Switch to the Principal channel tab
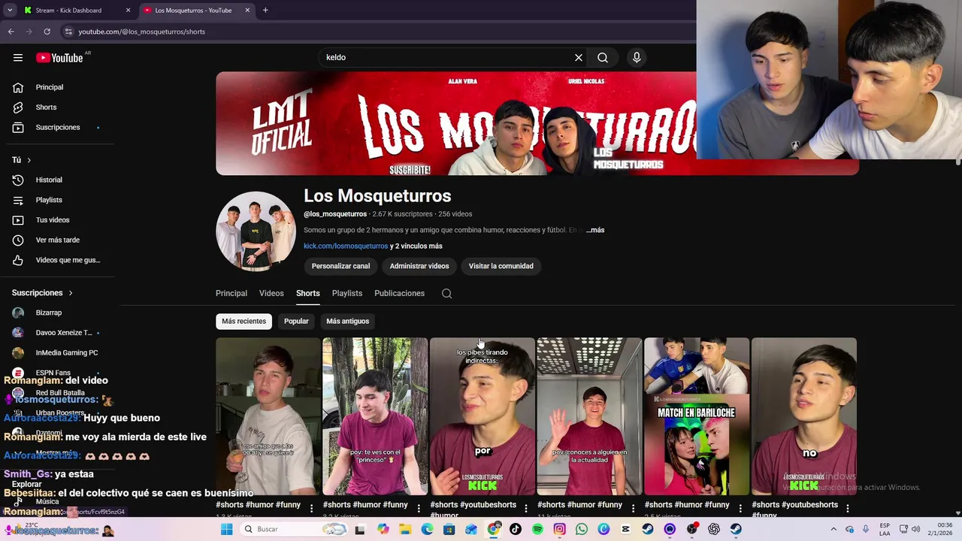Image resolution: width=962 pixels, height=541 pixels. (231, 294)
